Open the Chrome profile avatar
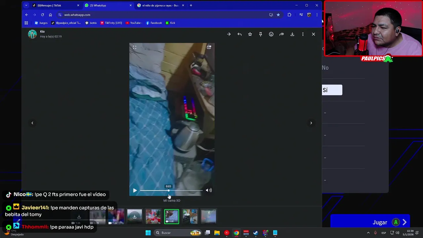The height and width of the screenshot is (238, 423). pyautogui.click(x=309, y=15)
